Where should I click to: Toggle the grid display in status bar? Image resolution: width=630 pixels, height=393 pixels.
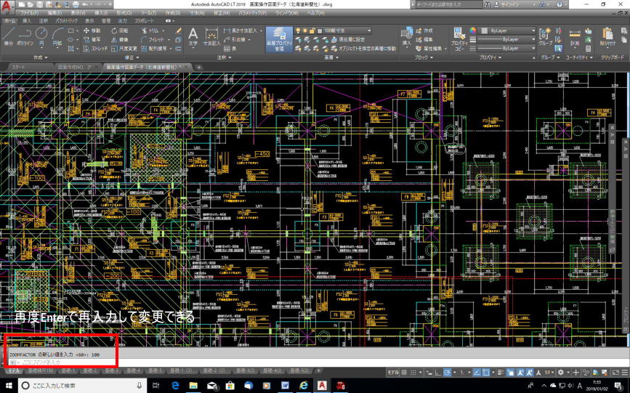(x=404, y=373)
